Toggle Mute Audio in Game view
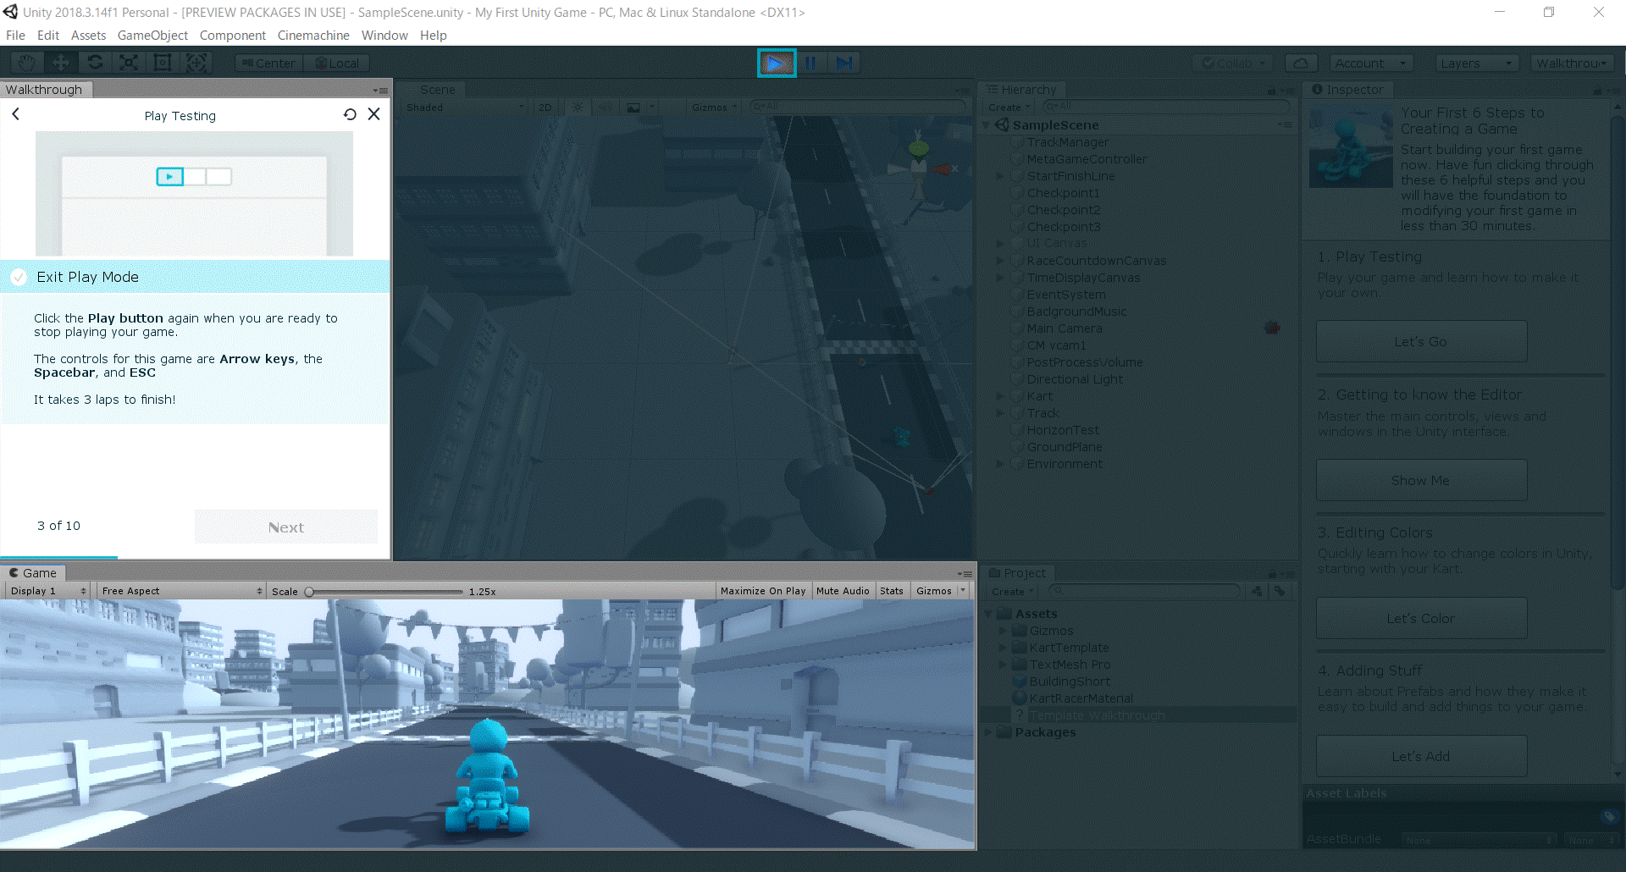 coord(842,591)
